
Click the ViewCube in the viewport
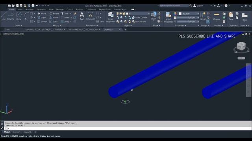click(x=241, y=47)
